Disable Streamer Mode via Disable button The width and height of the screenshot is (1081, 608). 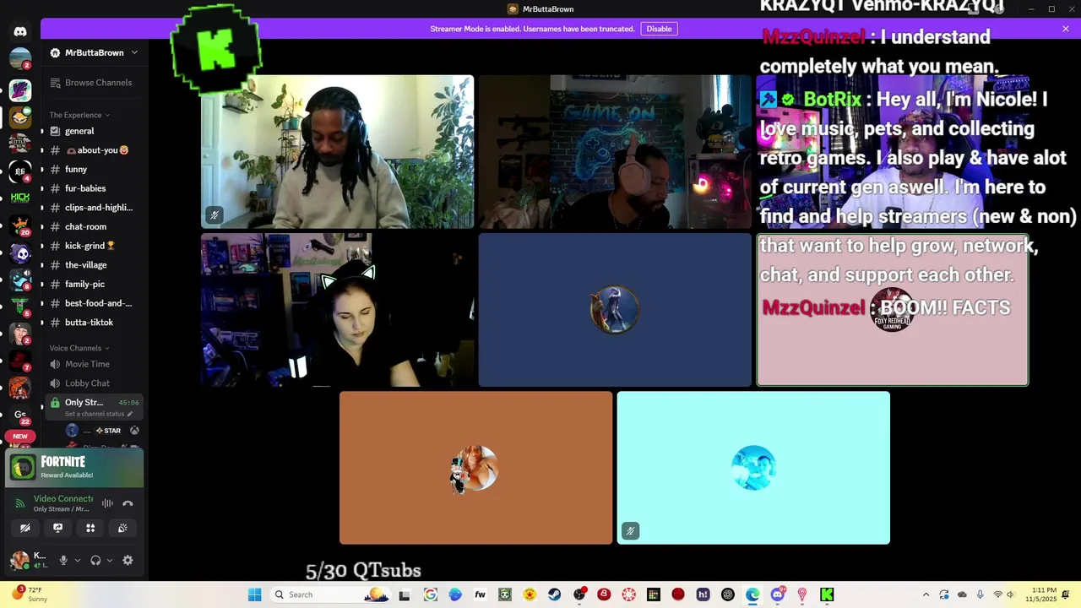point(659,29)
